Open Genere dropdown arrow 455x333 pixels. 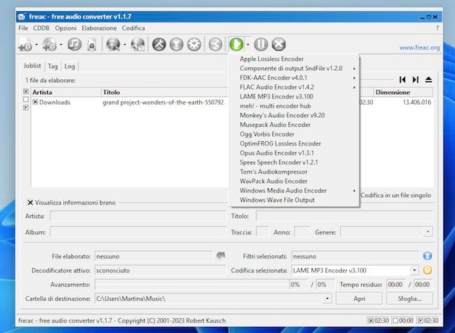click(428, 232)
